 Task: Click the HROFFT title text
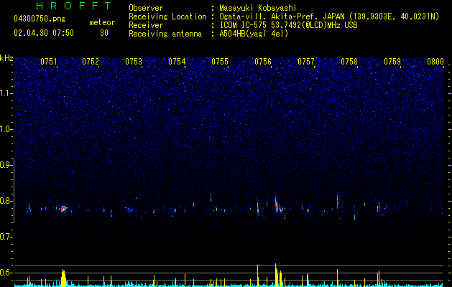click(74, 6)
